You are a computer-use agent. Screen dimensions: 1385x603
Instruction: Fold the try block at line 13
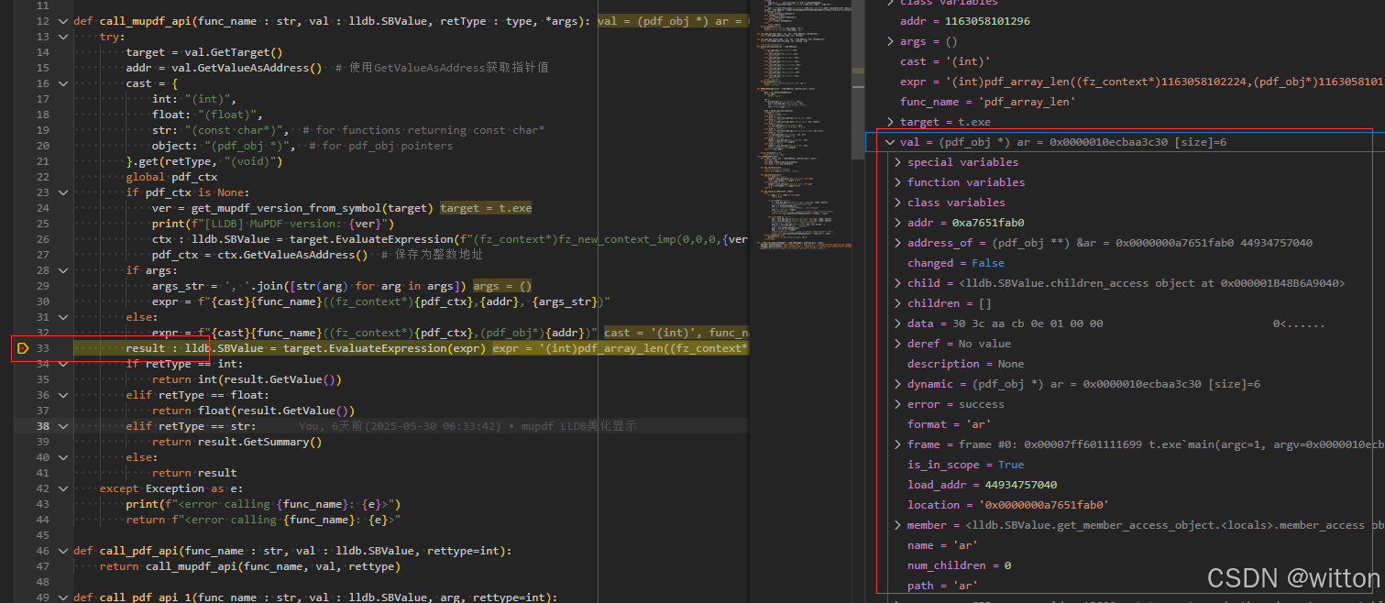coord(62,37)
